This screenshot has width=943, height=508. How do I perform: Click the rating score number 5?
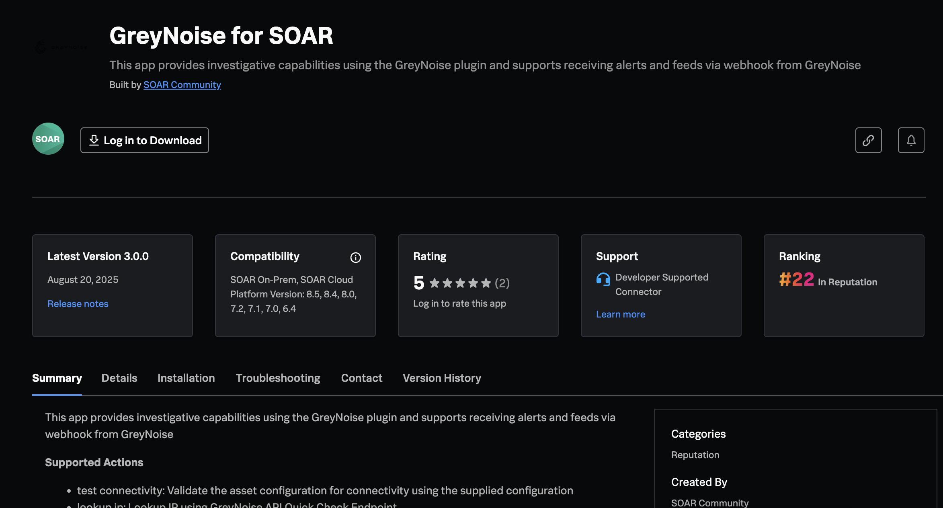(x=419, y=283)
